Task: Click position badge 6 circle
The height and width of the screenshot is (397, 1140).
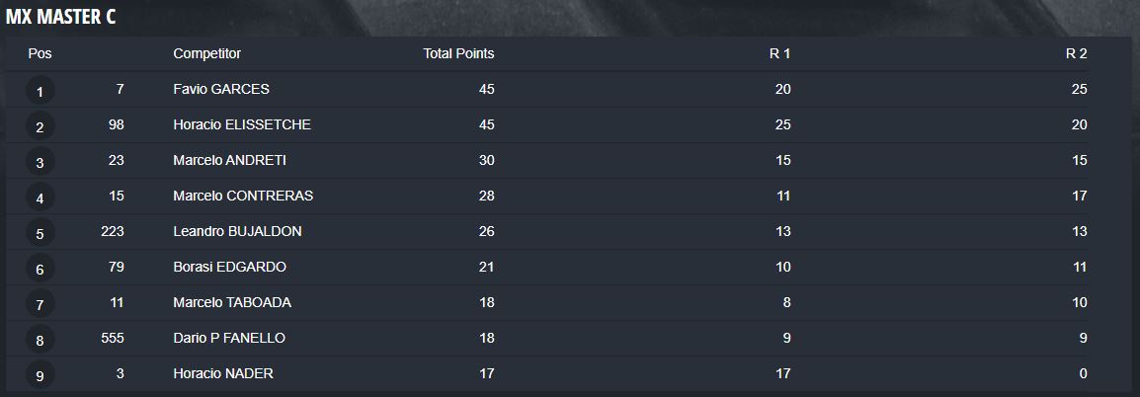Action: pos(40,269)
